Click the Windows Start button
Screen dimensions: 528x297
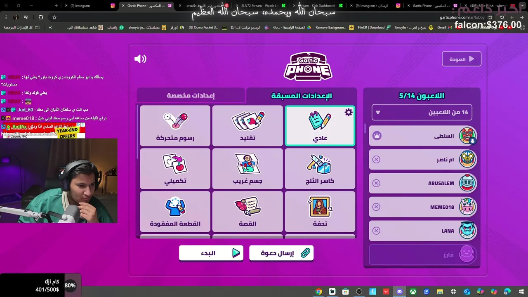[521, 292]
